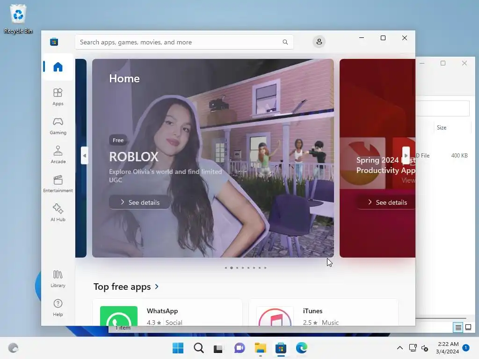Show hidden system tray icons

click(x=399, y=348)
